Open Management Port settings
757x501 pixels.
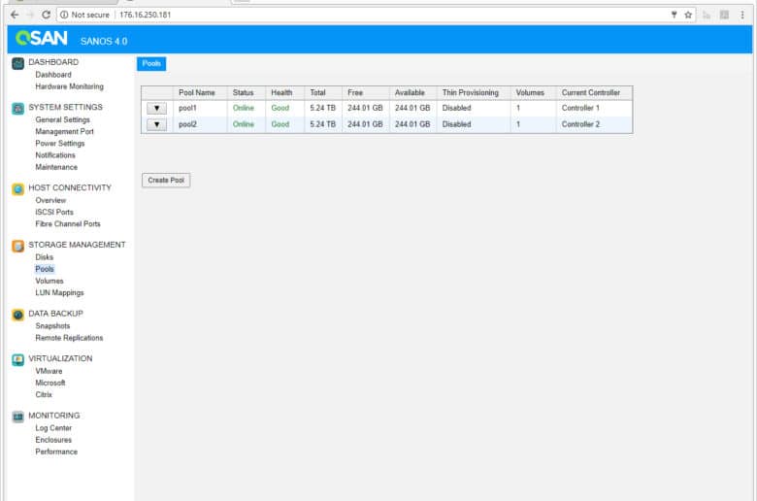64,131
